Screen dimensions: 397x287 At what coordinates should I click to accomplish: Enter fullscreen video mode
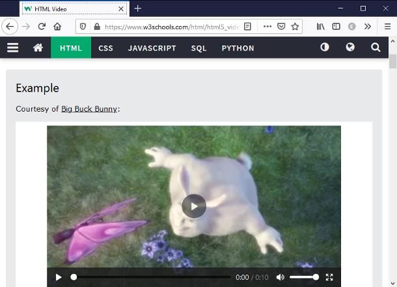coord(329,277)
